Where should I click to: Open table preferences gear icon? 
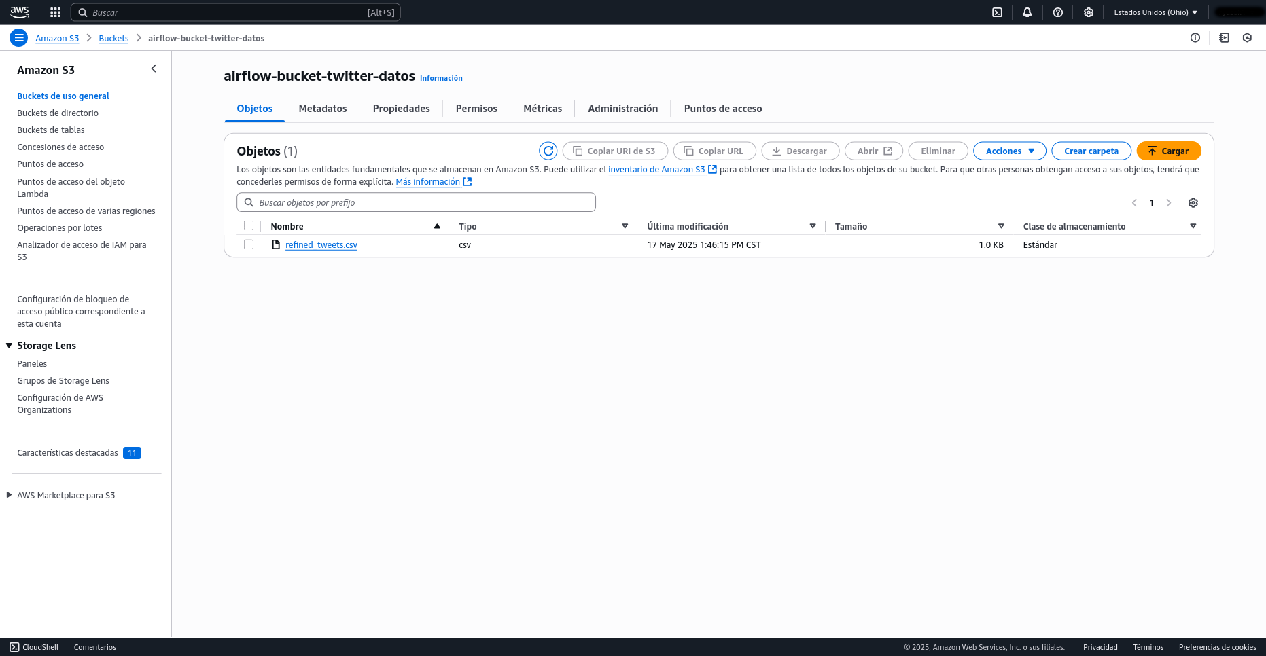(1193, 202)
